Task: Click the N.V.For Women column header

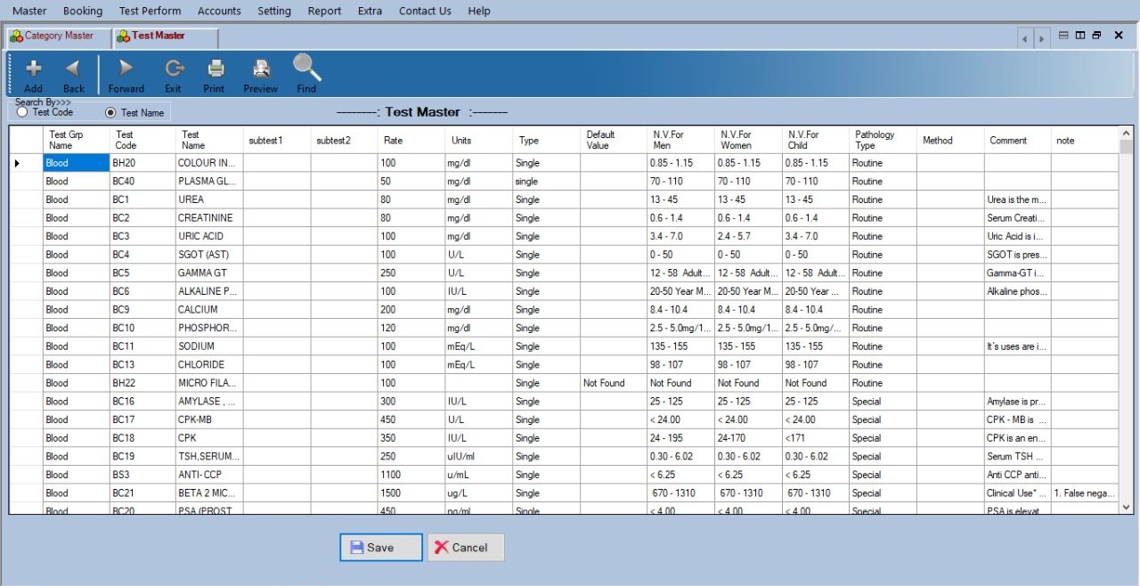Action: pyautogui.click(x=748, y=140)
